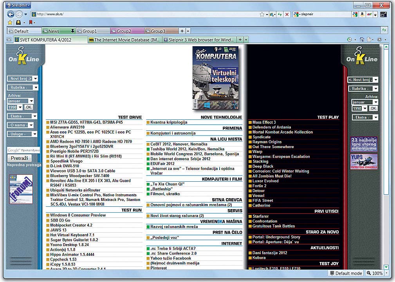Screen dimensions: 395x282
Task: Click the '23 najbolje igre' banner
Action: pos(364,144)
